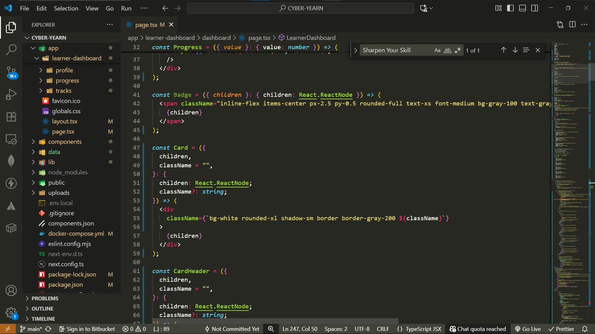
Task: Open Customize Layout icon in title bar
Action: [x=499, y=8]
